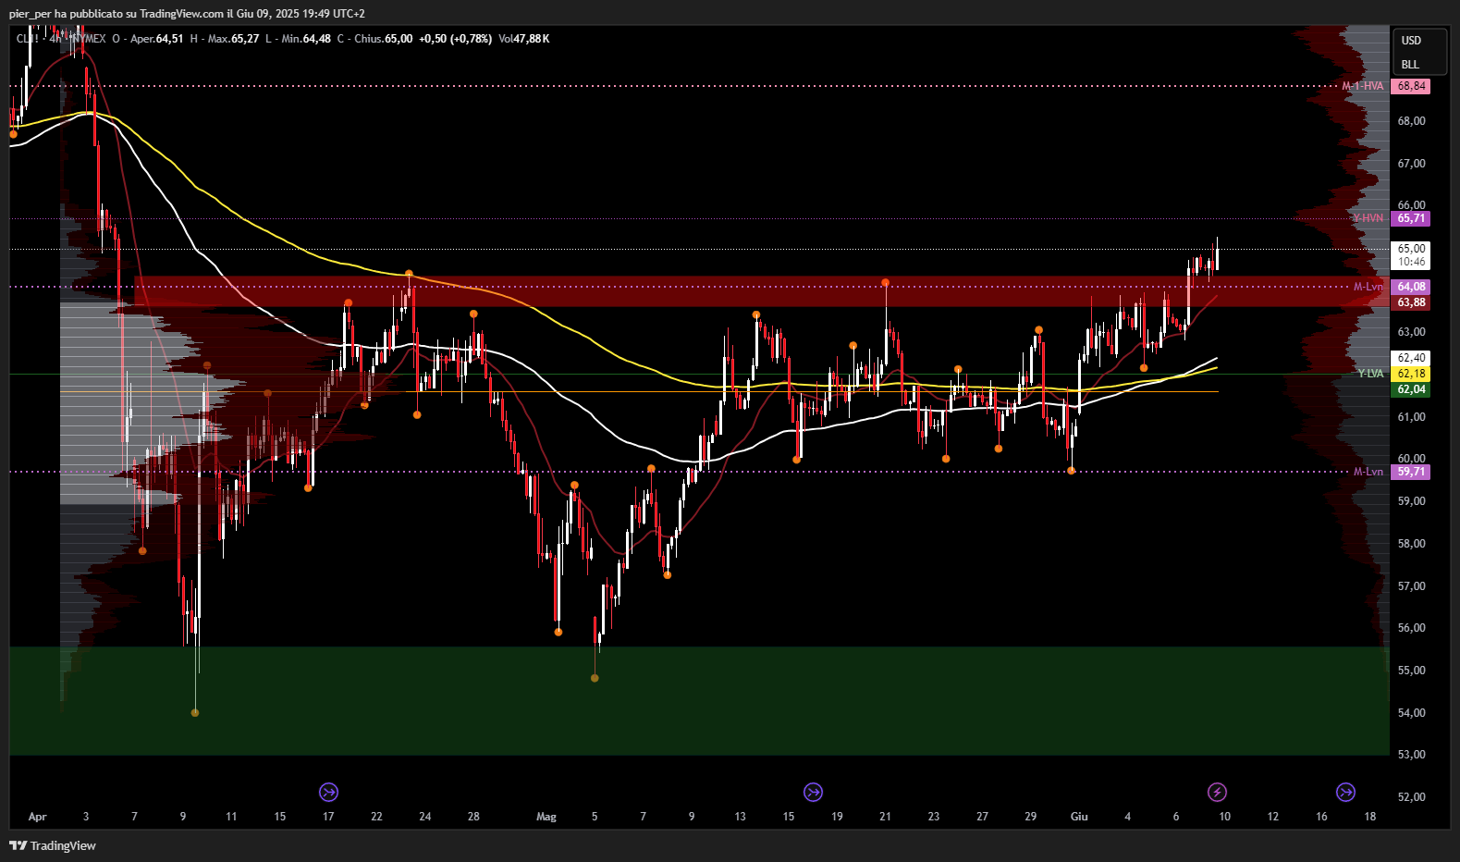Click the publication header mentioning TradingView.com
The width and height of the screenshot is (1460, 862).
(x=187, y=14)
